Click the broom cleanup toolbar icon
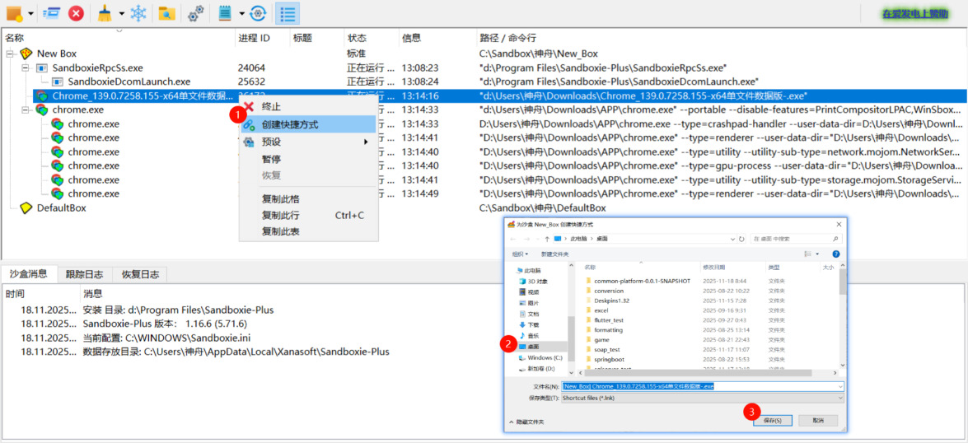Image resolution: width=968 pixels, height=443 pixels. point(106,13)
